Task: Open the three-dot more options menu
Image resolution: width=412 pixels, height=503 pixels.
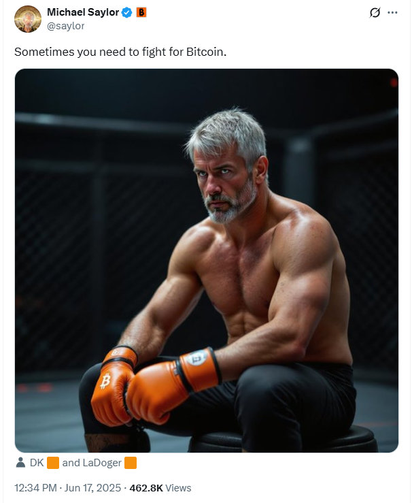Action: click(x=392, y=12)
